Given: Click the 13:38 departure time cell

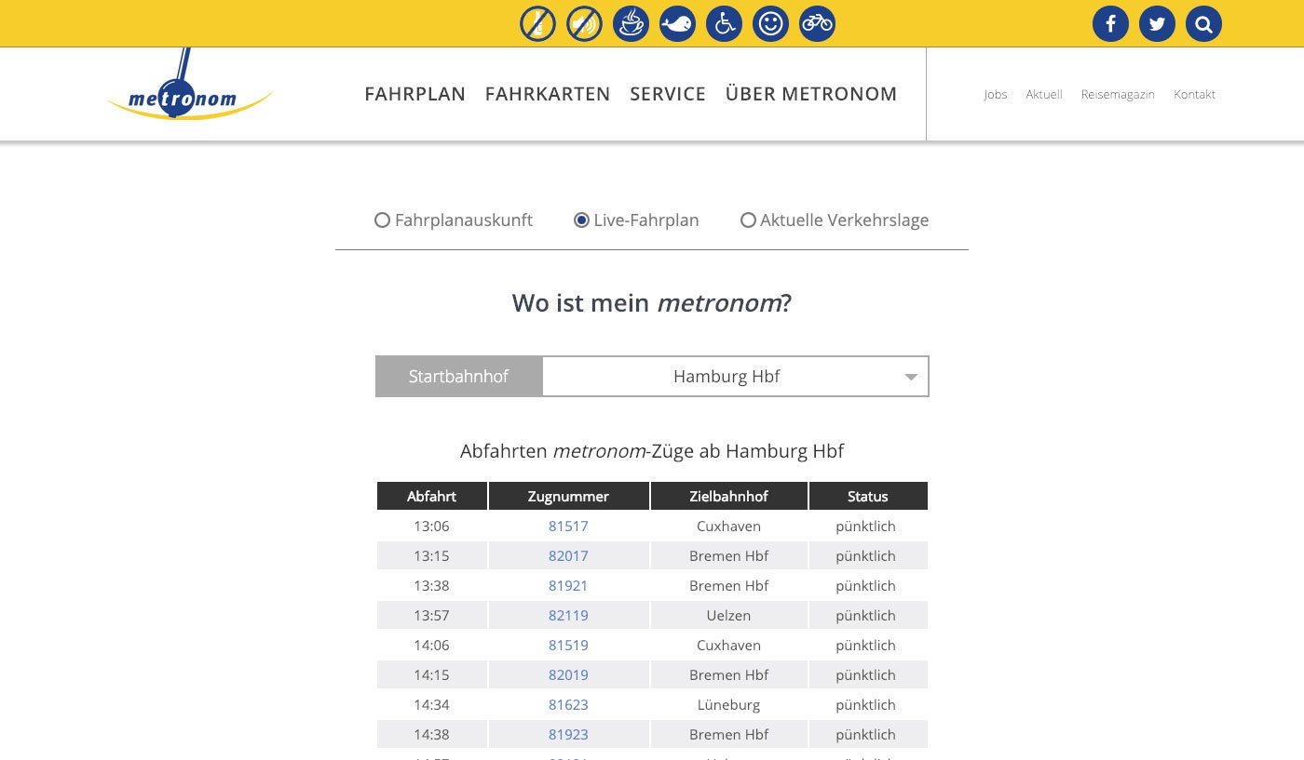Looking at the screenshot, I should tap(432, 586).
